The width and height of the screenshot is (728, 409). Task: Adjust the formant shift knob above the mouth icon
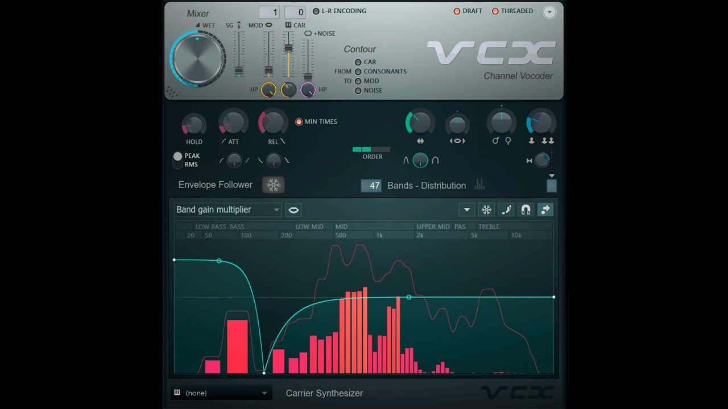457,124
